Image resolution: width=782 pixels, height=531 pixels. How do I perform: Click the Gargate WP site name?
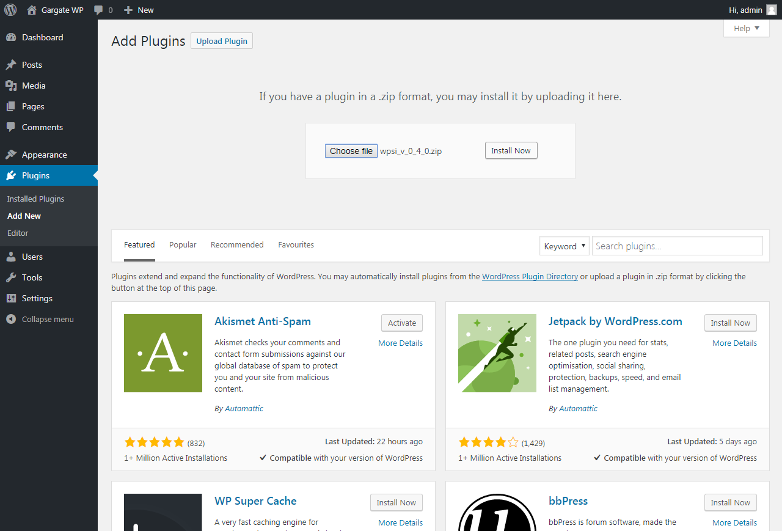tap(62, 10)
